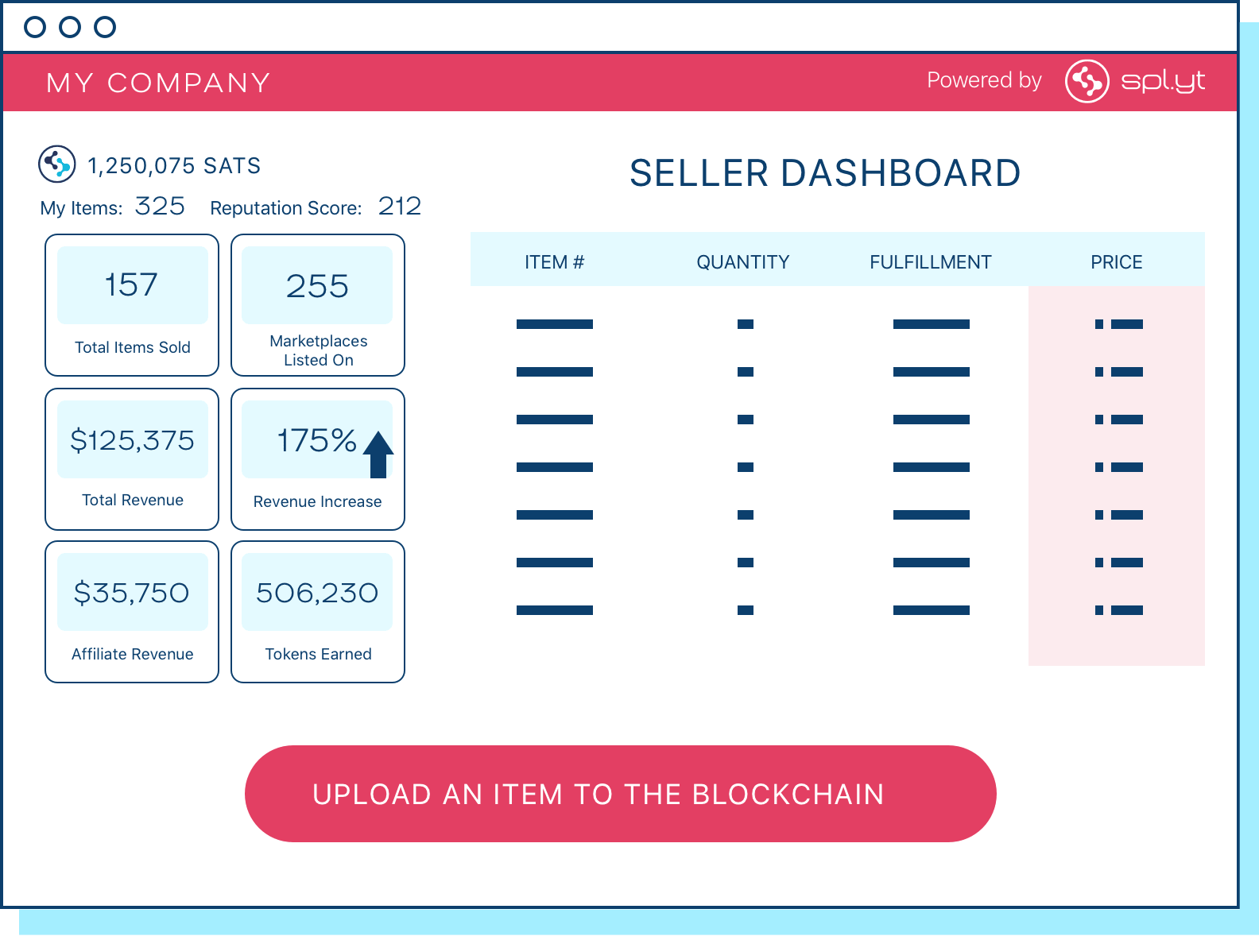1259x936 pixels.
Task: Open the Total Items Sold card
Action: tap(132, 305)
